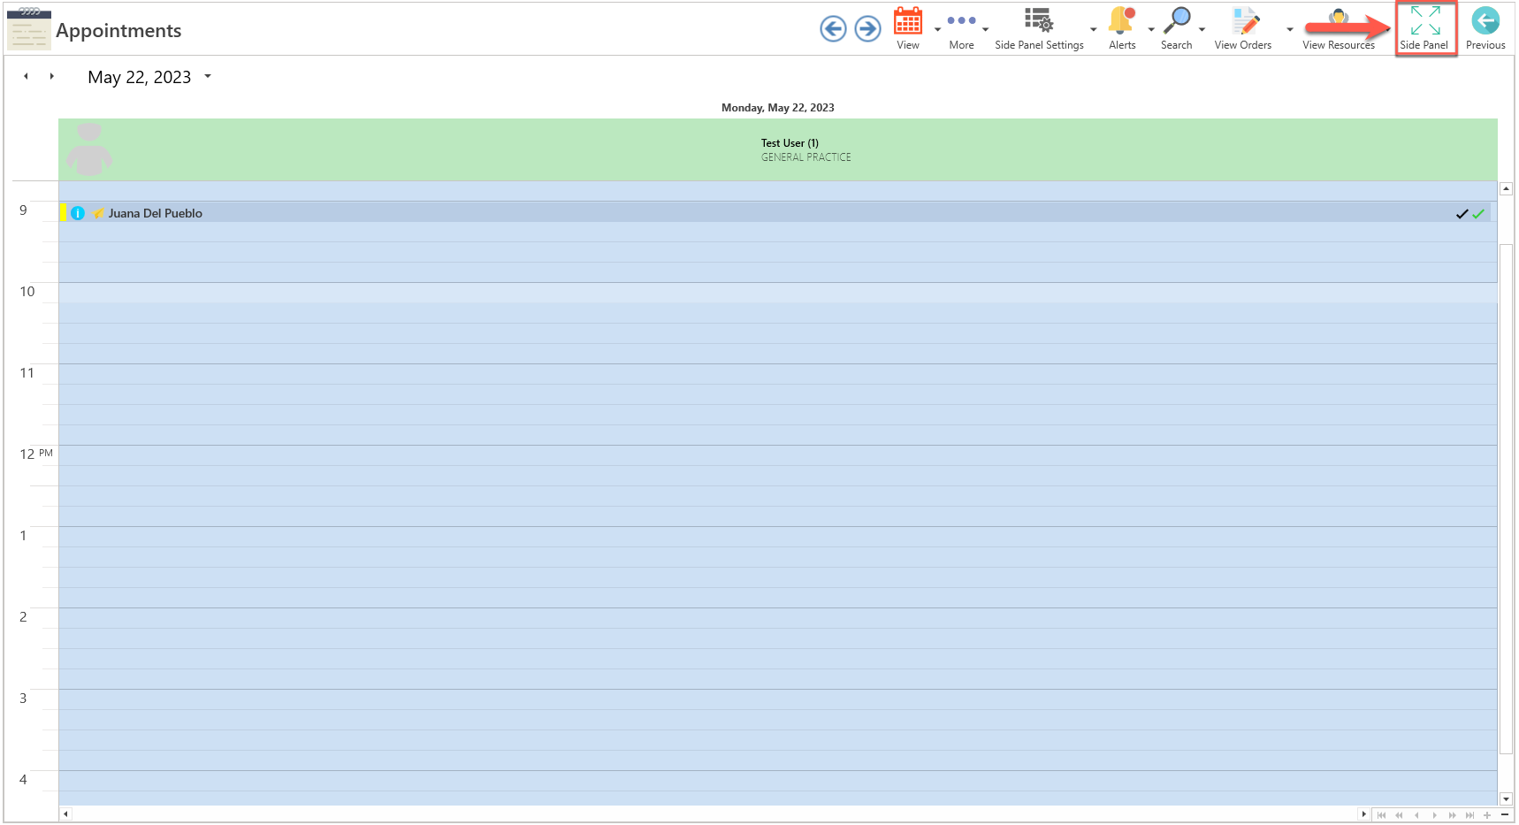Click the vertical scrollbar down arrow
This screenshot has height=825, width=1519.
click(x=1506, y=799)
